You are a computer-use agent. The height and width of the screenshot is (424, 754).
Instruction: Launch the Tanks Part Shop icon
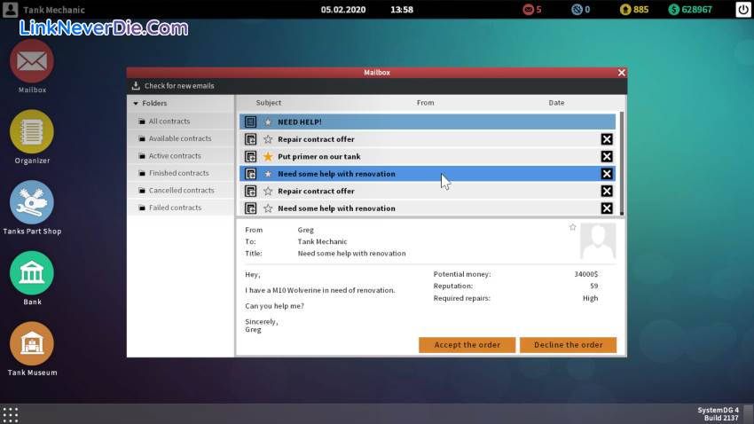[x=32, y=202]
